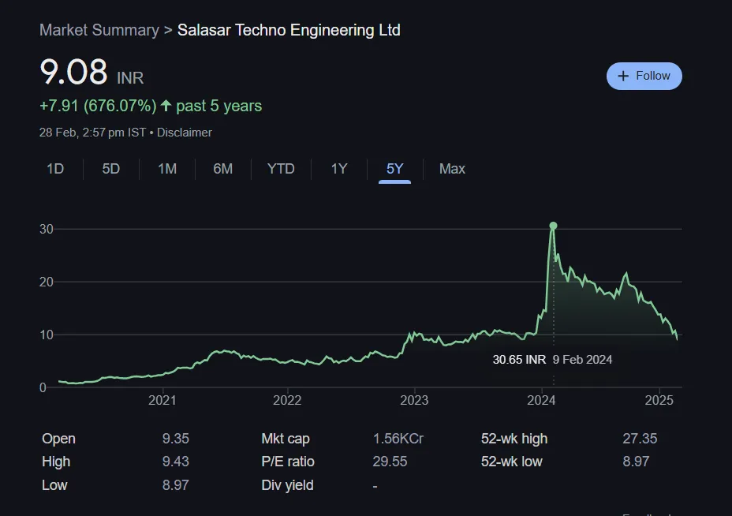Viewport: 732px width, 516px height.
Task: Select the 5Y range tab
Action: pyautogui.click(x=394, y=169)
